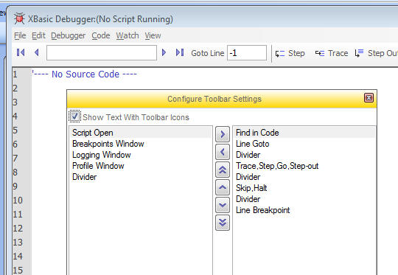
Task: Move item to bottom with double down arrow
Action: [223, 223]
